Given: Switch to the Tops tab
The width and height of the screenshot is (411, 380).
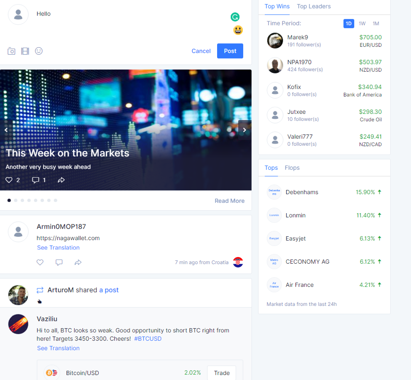Looking at the screenshot, I should pos(271,168).
